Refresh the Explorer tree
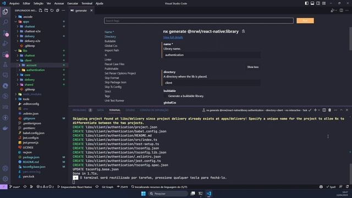 pos(52,10)
